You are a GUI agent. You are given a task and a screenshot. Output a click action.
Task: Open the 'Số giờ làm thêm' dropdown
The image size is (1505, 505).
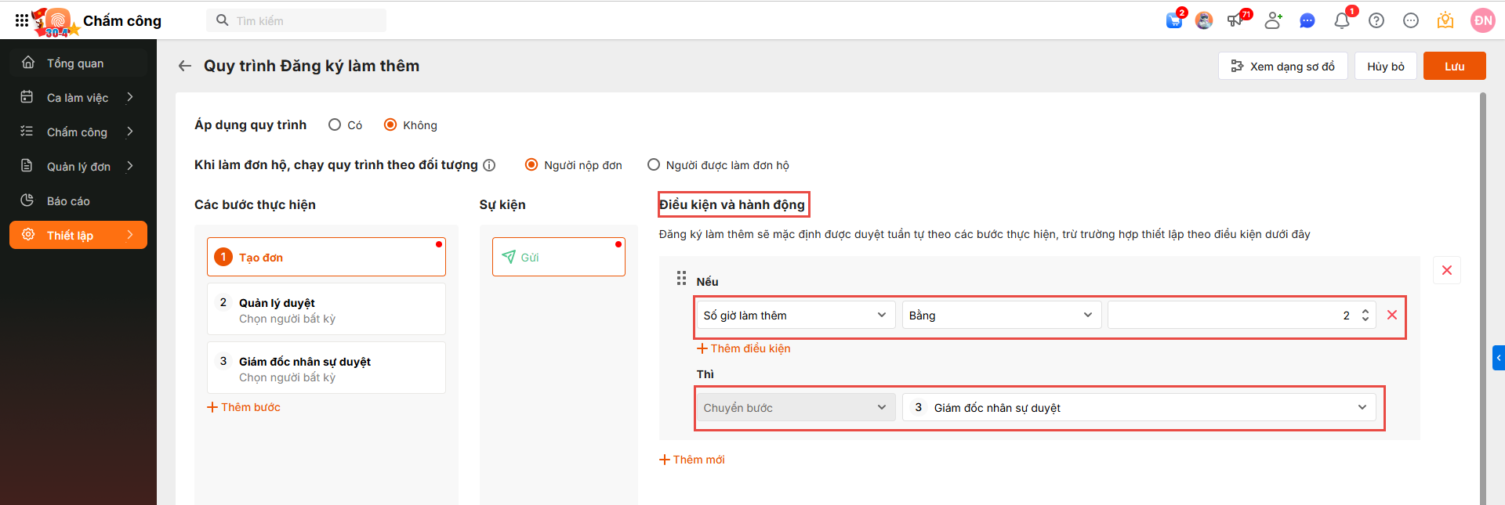795,315
